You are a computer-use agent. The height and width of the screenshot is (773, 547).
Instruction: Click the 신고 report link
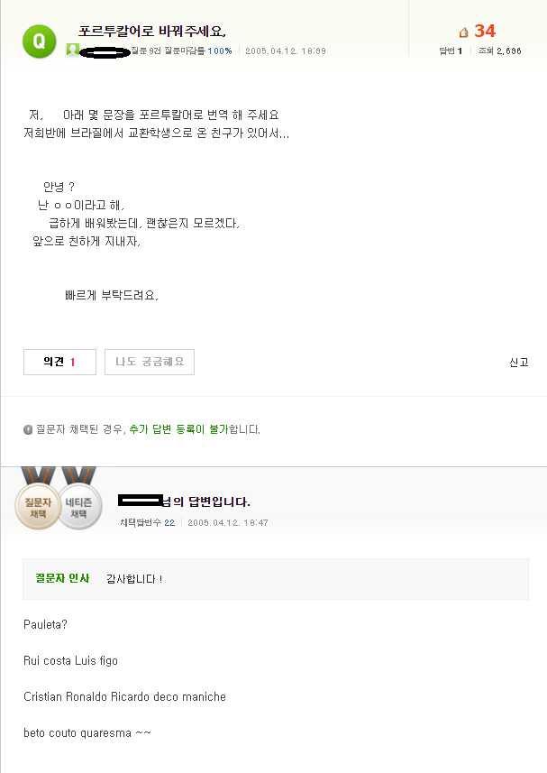[x=518, y=363]
